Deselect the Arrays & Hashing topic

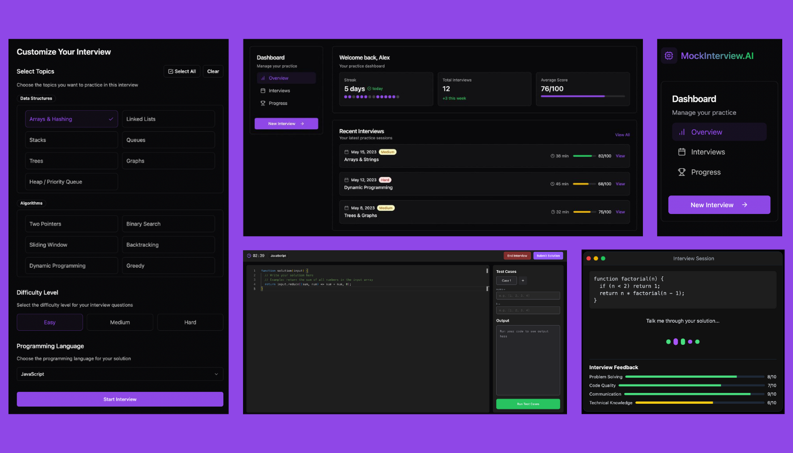(x=71, y=119)
